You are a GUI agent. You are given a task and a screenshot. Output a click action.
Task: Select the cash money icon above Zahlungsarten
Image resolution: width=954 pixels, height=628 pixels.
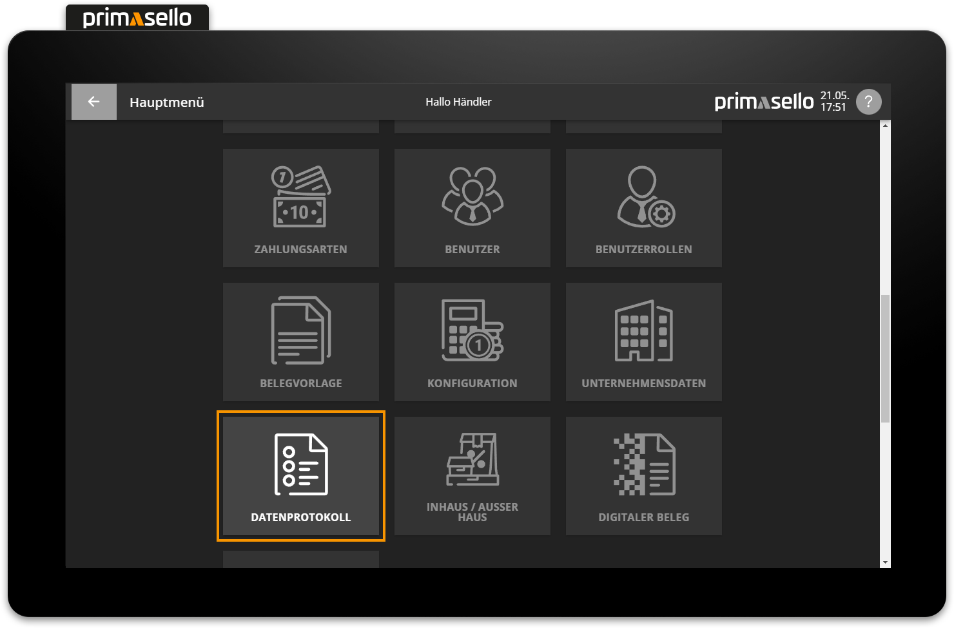click(300, 196)
